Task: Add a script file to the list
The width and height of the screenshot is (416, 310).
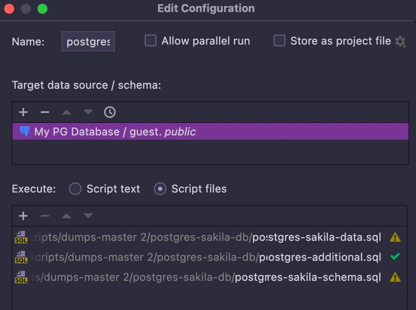Action: point(23,216)
